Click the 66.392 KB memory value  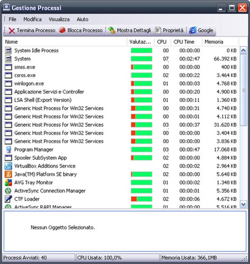(x=225, y=59)
